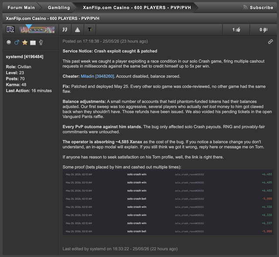Click the 'Posts: 70' stat

click(15, 79)
